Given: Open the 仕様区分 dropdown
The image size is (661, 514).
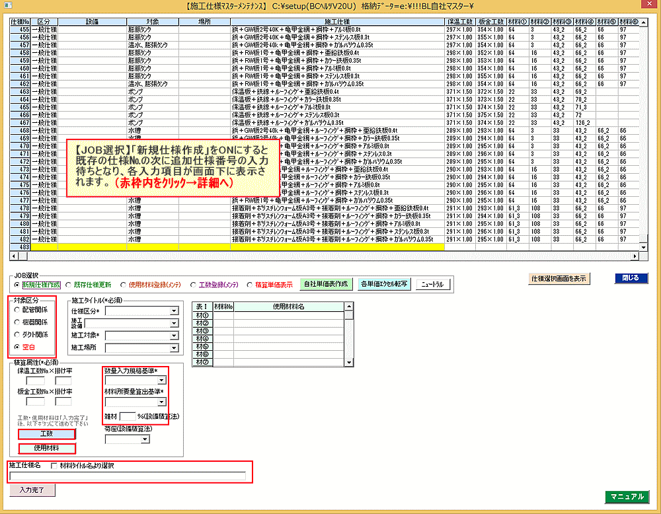Looking at the screenshot, I should click(x=175, y=311).
